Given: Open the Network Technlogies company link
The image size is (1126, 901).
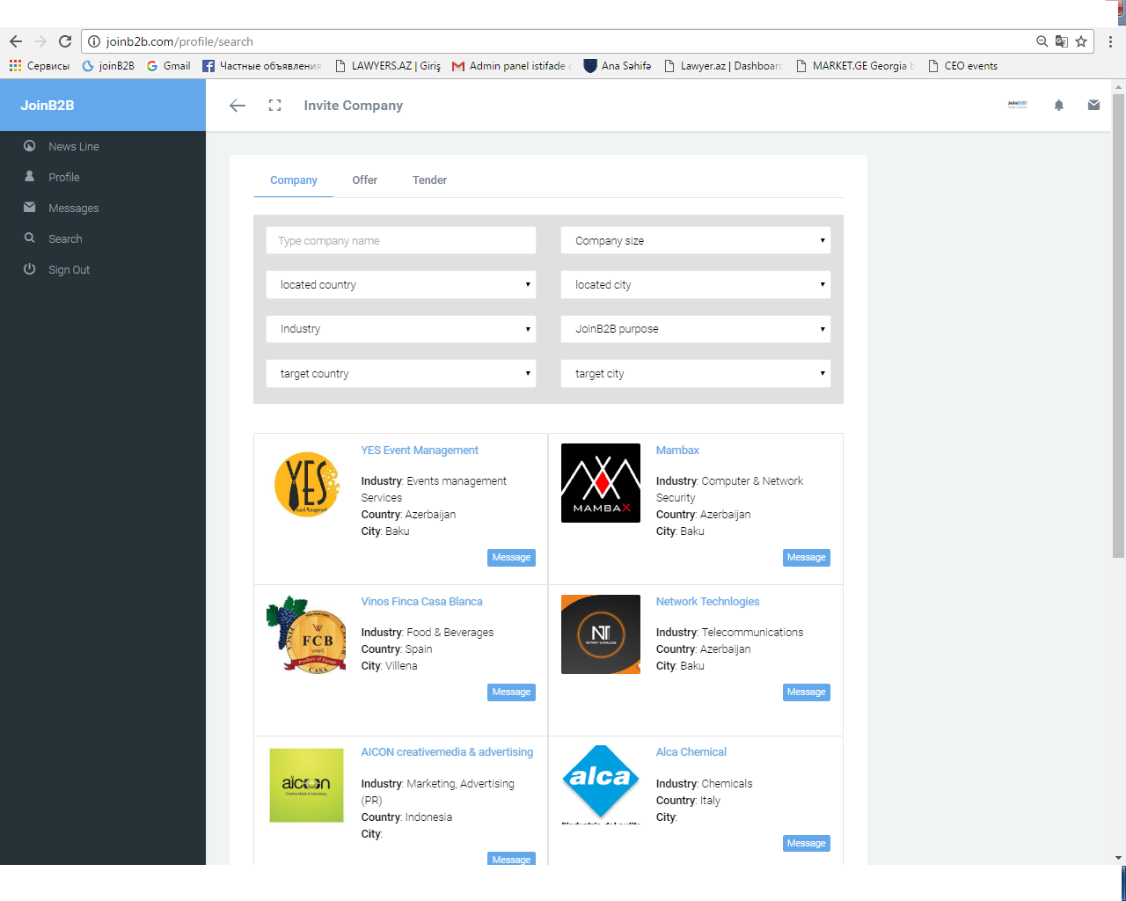Looking at the screenshot, I should pos(707,602).
